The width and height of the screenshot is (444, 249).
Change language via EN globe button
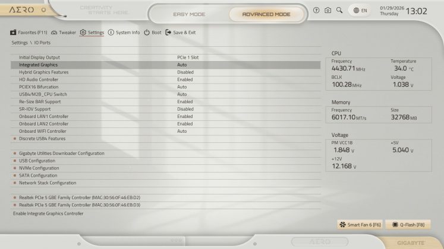pyautogui.click(x=360, y=11)
